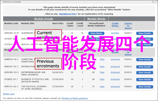Click View Details for UMOCB4-15-M

tap(145, 33)
